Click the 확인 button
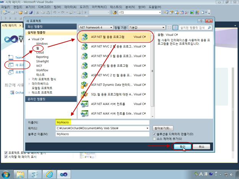This screenshot has height=179, width=239. [182, 147]
